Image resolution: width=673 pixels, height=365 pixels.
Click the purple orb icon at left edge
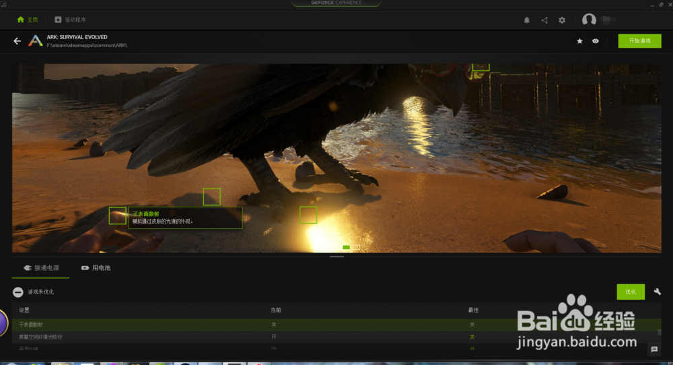(x=3, y=323)
